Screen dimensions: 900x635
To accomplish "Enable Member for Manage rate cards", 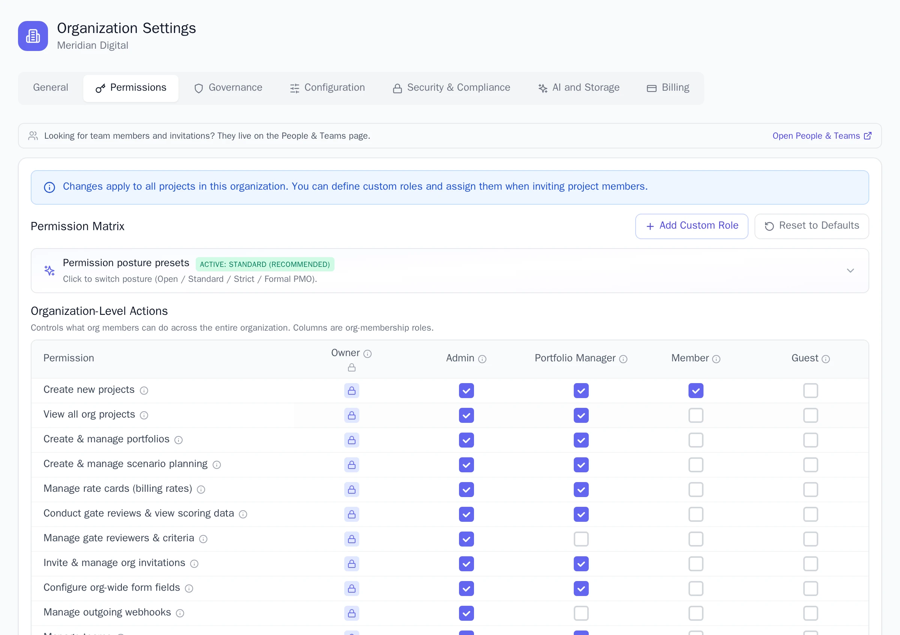I will [696, 489].
